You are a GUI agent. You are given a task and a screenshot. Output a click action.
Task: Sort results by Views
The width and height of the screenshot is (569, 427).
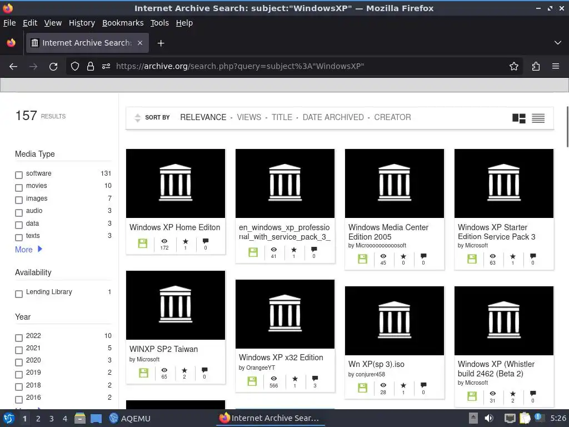pos(249,117)
